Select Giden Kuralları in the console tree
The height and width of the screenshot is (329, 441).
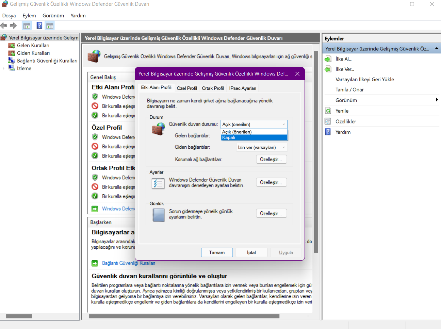33,53
